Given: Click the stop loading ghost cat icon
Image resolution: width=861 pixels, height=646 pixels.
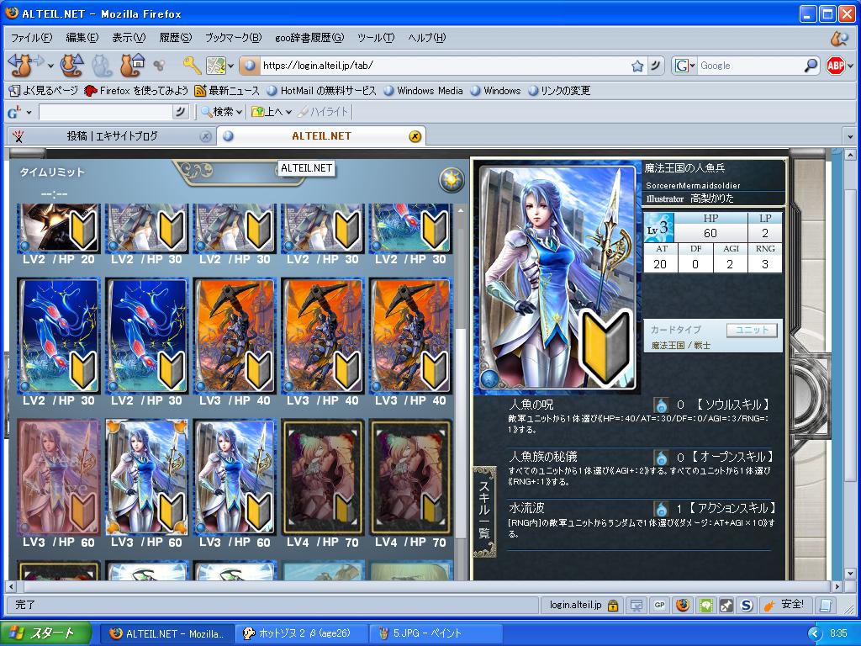Looking at the screenshot, I should 102,66.
